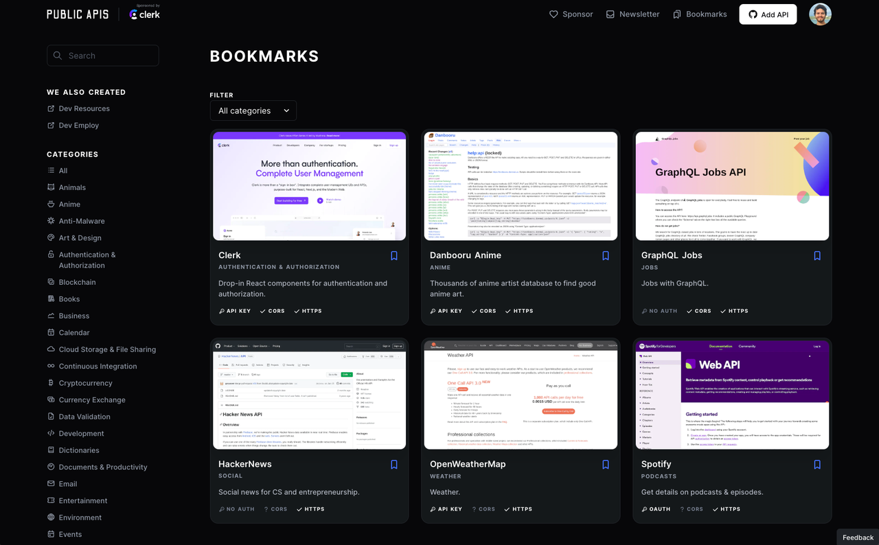879x545 pixels.
Task: Toggle bookmark icon on Spotify card
Action: pyautogui.click(x=817, y=465)
